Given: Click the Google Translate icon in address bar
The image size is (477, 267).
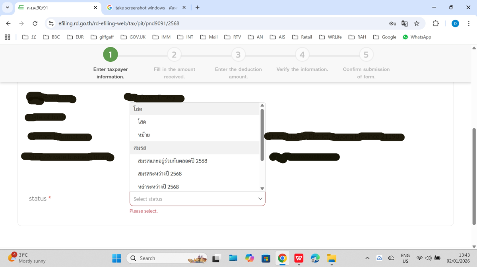Looking at the screenshot, I should [405, 23].
